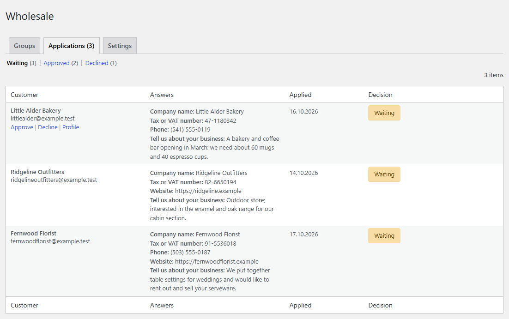Click Fernwood Florist customer name
Viewport: 509px width, 319px height.
33,233
